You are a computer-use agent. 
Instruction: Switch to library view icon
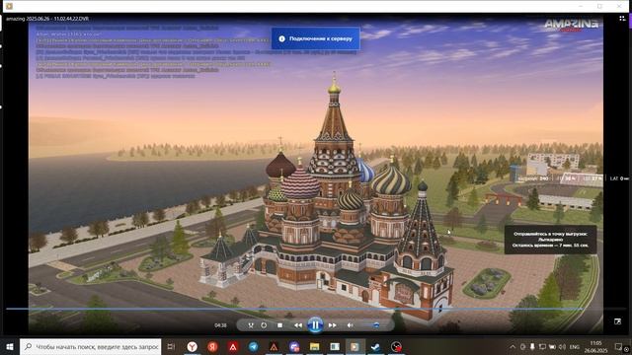[x=622, y=18]
